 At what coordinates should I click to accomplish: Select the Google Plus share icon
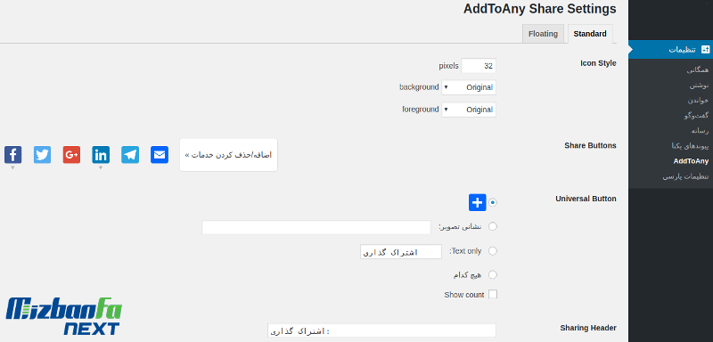pyautogui.click(x=71, y=155)
